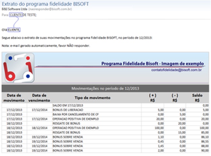Click the final balance value 90,00

coord(205,151)
